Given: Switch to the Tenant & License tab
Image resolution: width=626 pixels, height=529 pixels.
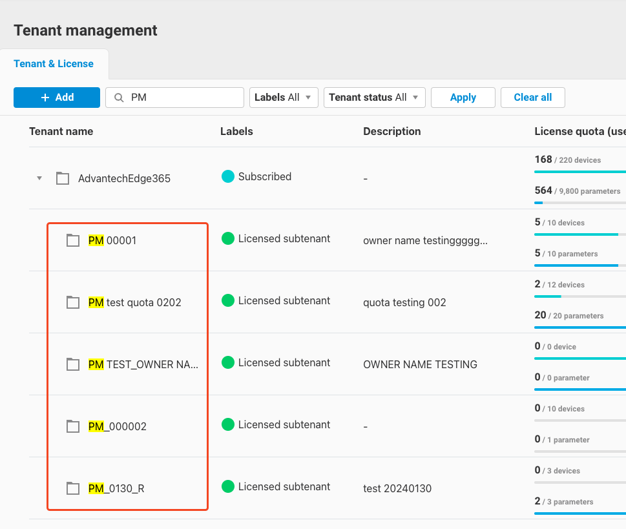Looking at the screenshot, I should [54, 63].
